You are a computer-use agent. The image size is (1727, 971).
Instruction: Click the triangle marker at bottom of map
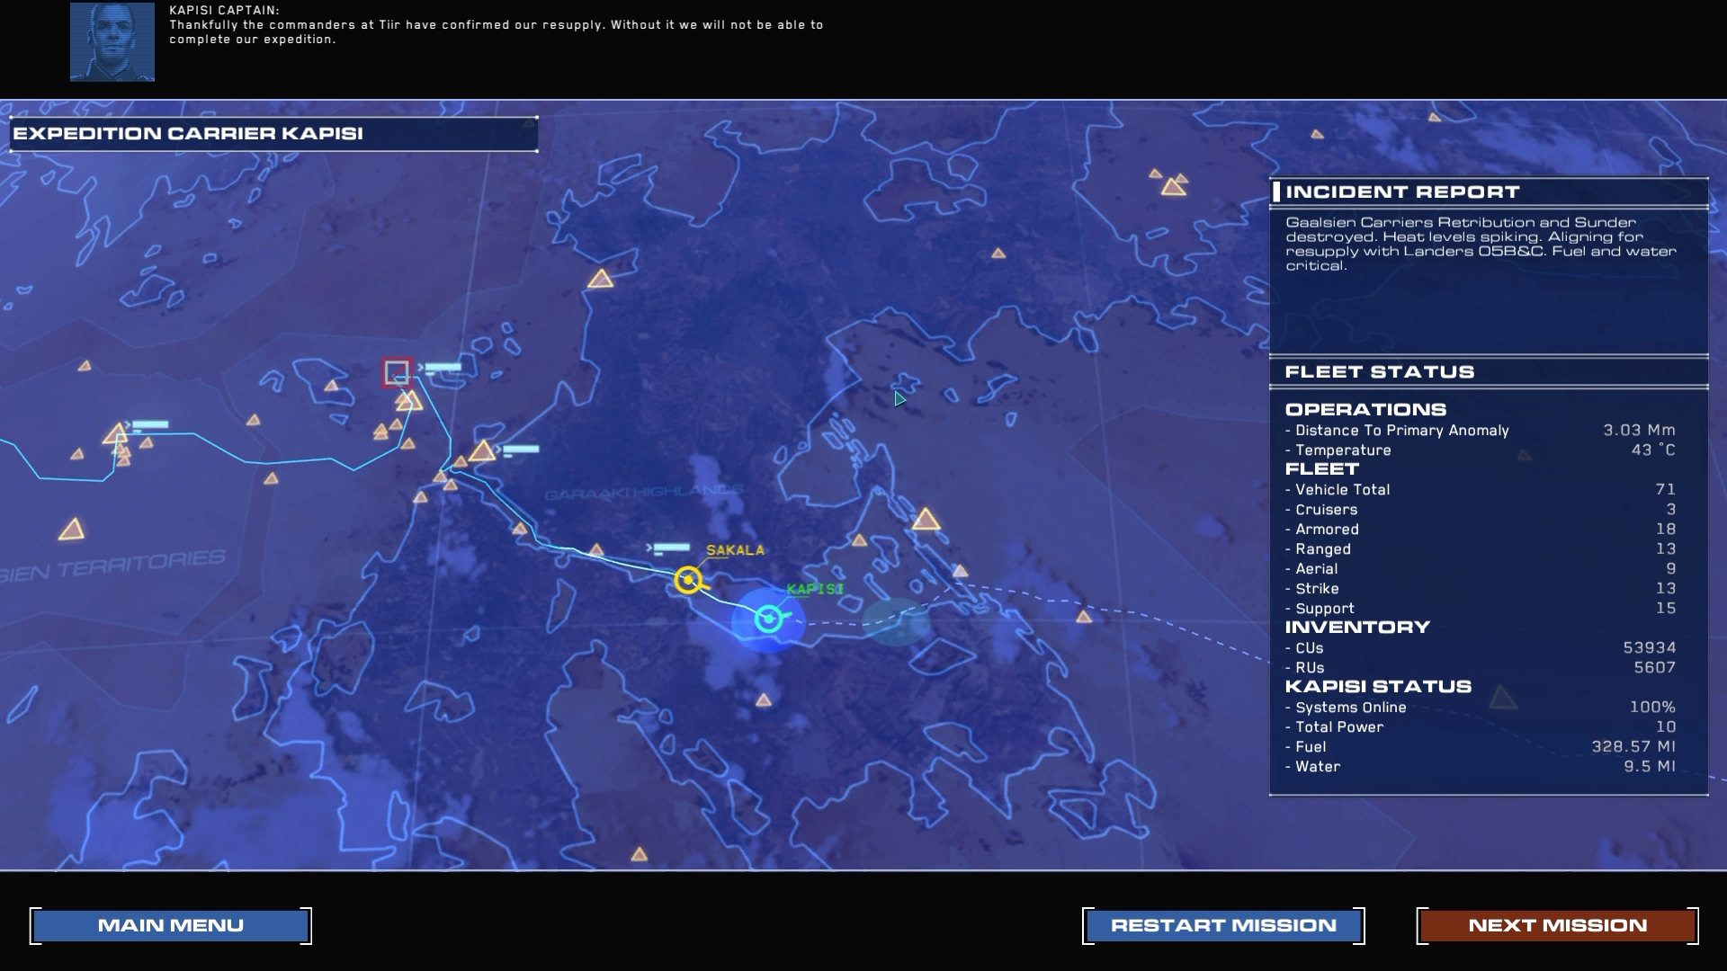[x=639, y=855]
